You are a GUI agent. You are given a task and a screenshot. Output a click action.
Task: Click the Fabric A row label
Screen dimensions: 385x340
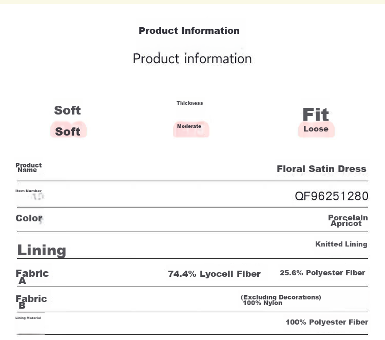(x=32, y=277)
